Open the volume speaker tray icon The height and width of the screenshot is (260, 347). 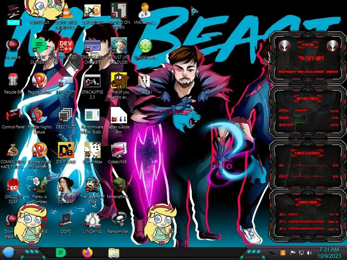click(x=309, y=253)
